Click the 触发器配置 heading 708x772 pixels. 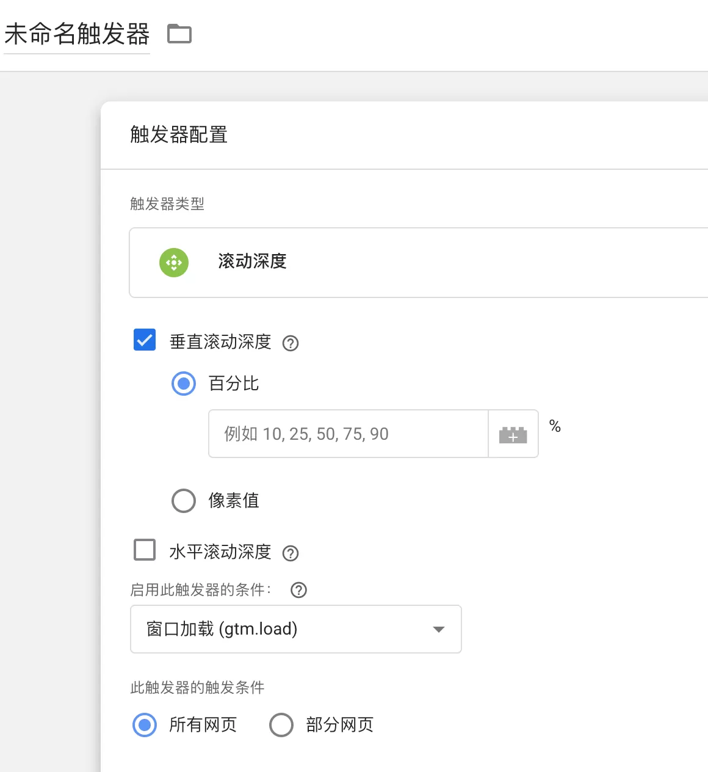[178, 135]
